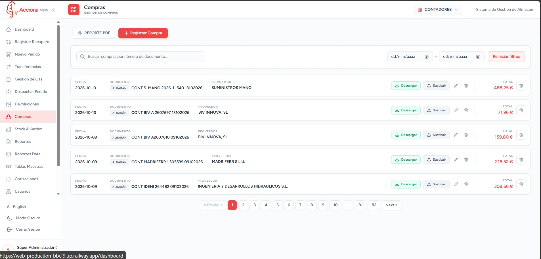Remove the 71,96 € purchase with outer trash button
This screenshot has height=259, width=541.
pos(521,110)
